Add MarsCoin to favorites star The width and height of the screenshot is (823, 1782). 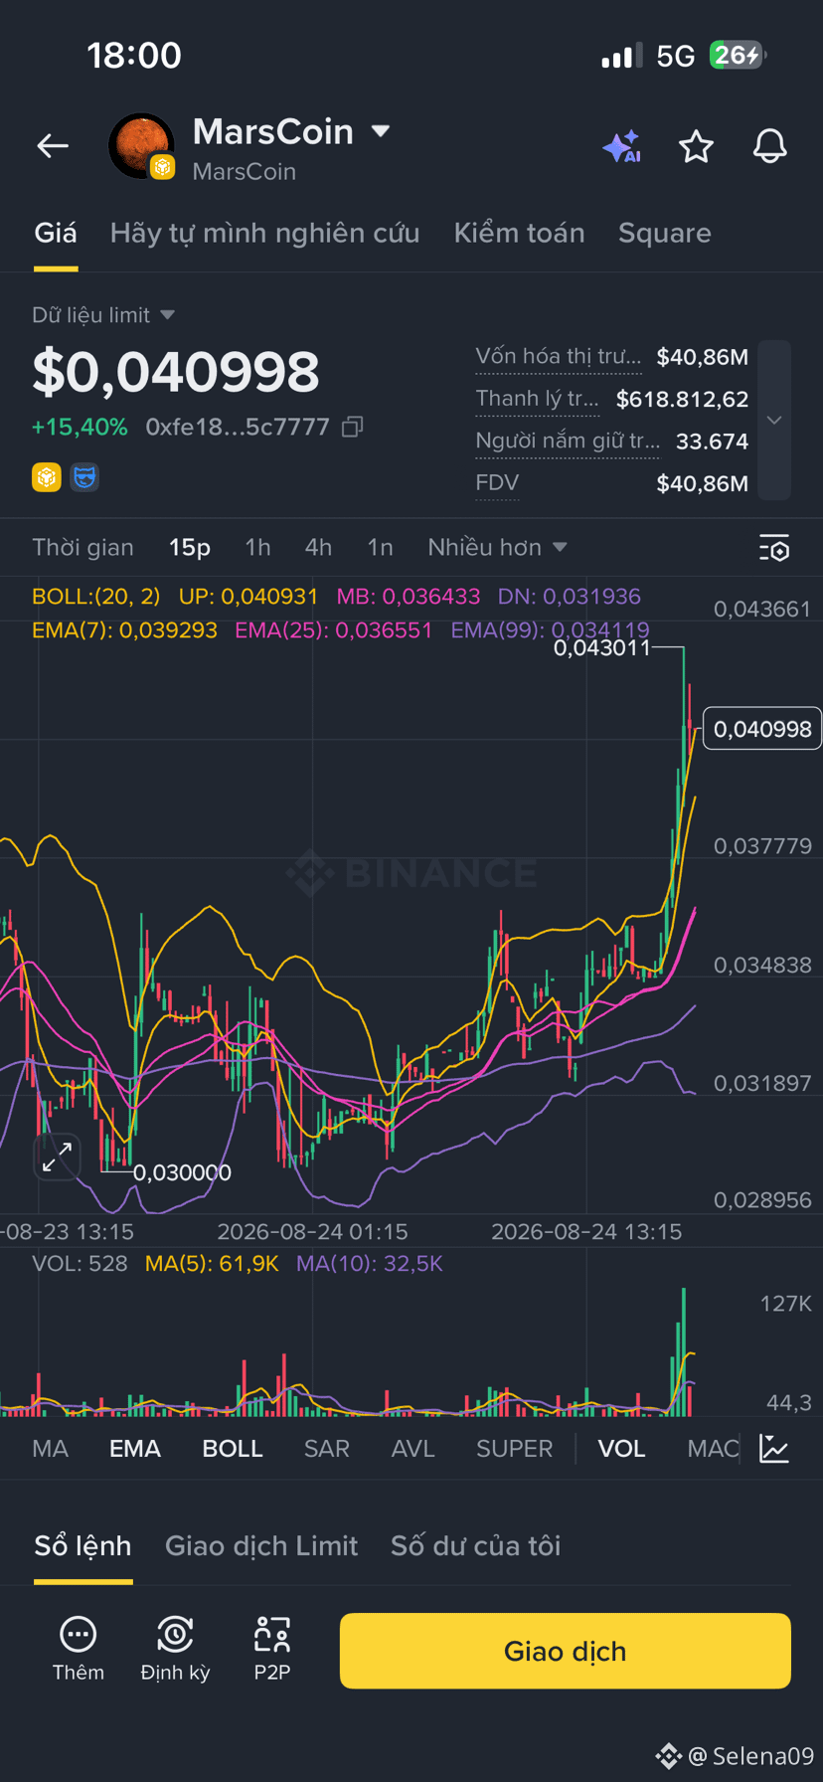tap(696, 146)
